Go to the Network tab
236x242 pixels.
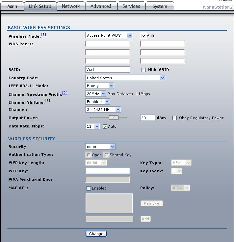pyautogui.click(x=71, y=6)
